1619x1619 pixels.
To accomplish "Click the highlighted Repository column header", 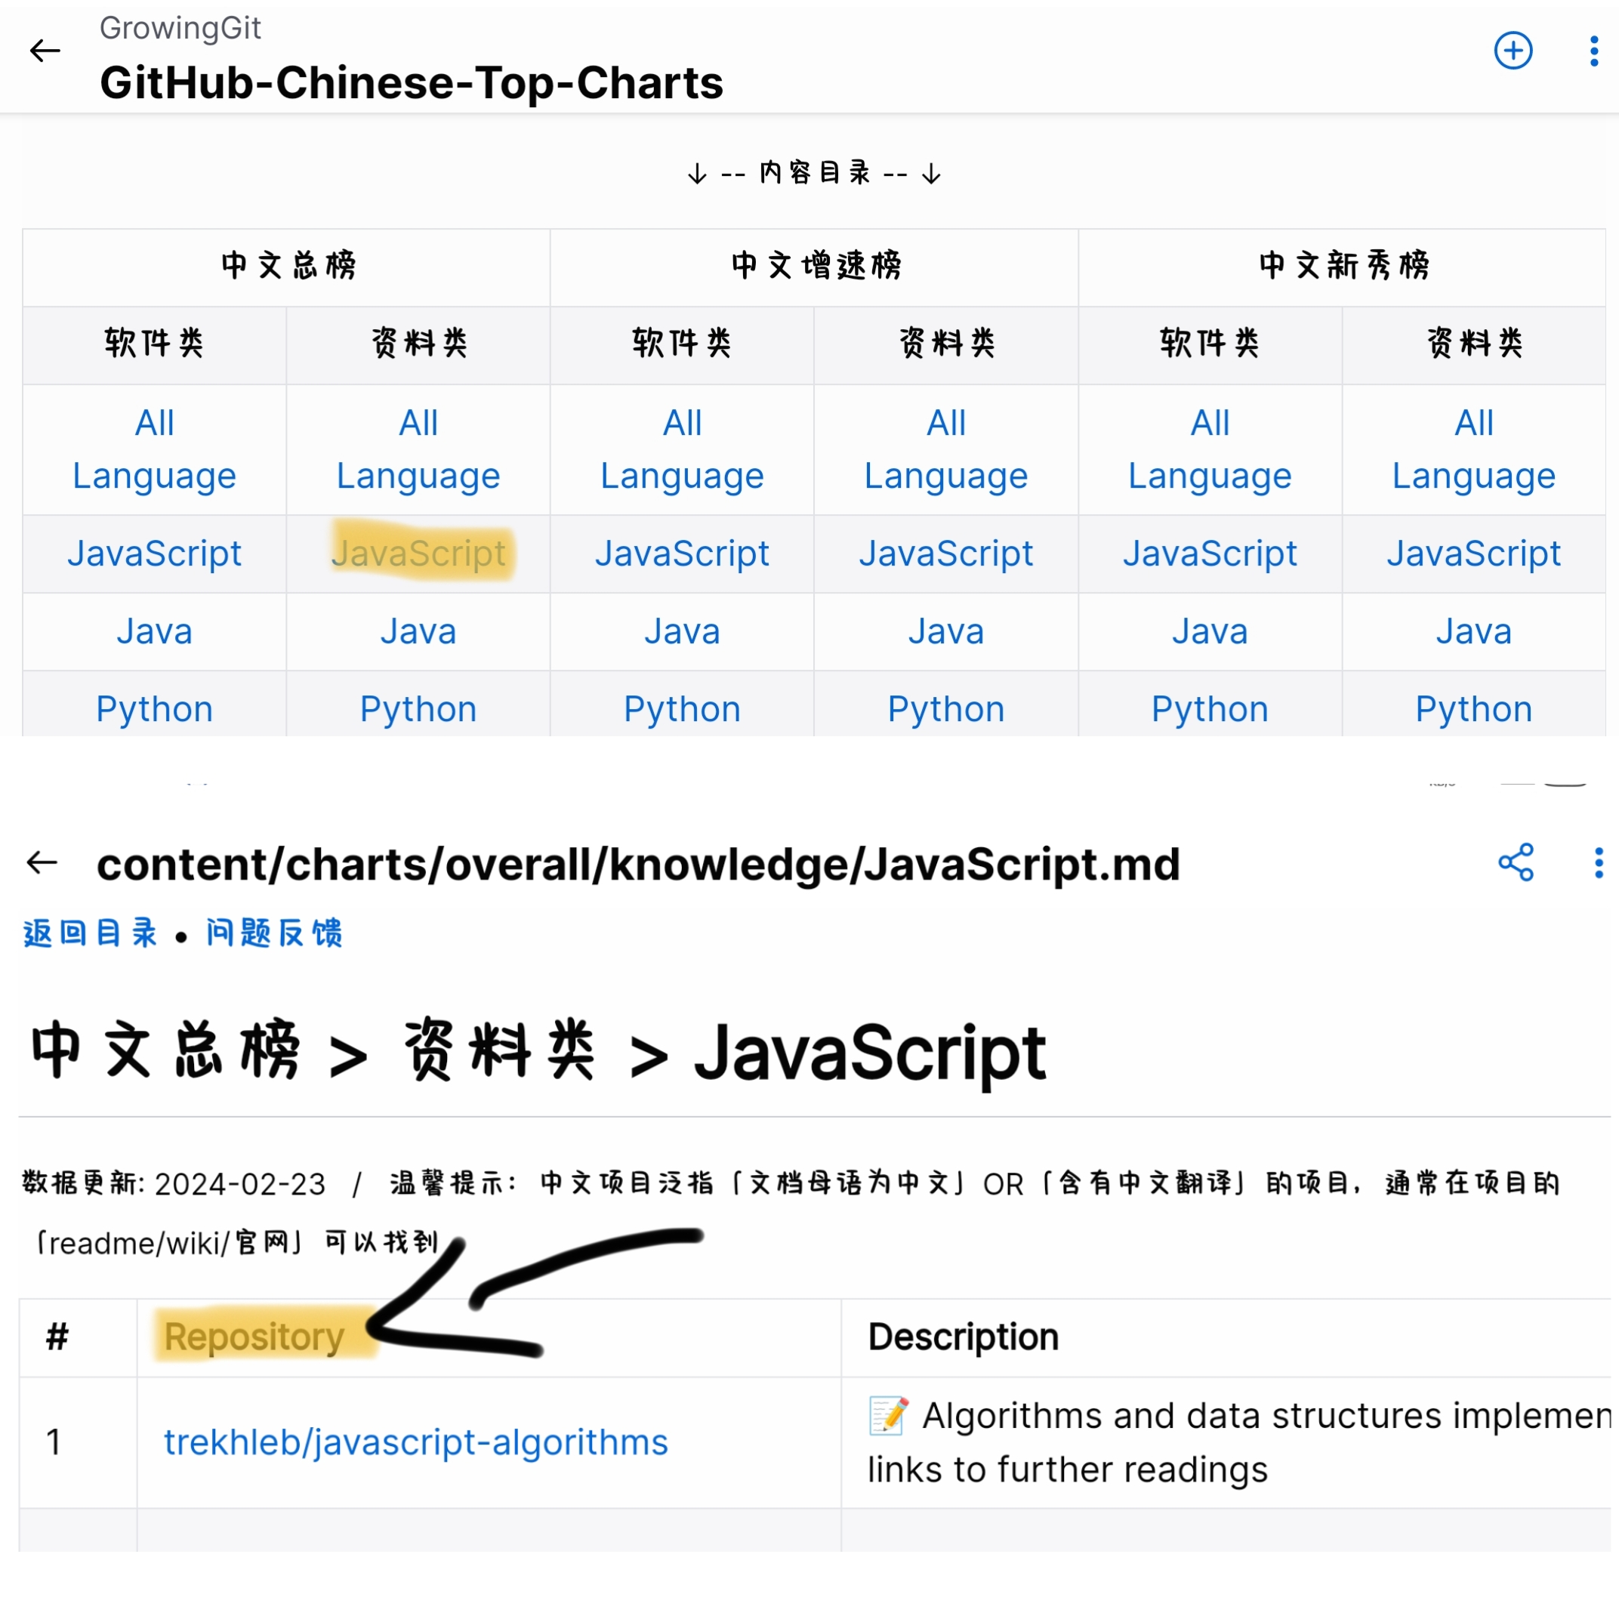I will tap(254, 1337).
